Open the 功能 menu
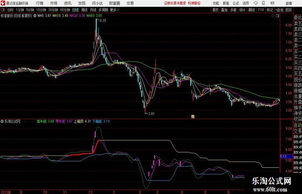302x194 pixels. tap(216, 3)
